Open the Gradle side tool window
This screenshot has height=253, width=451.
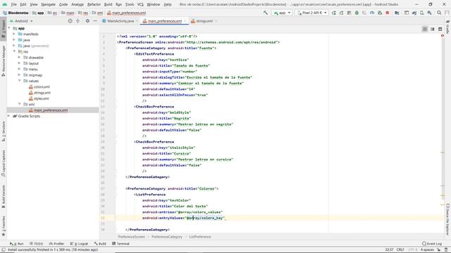447,27
